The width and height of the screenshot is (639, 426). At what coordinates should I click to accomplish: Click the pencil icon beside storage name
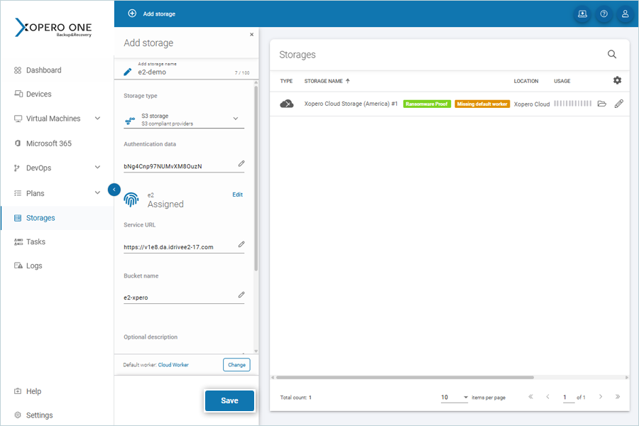[x=128, y=72]
